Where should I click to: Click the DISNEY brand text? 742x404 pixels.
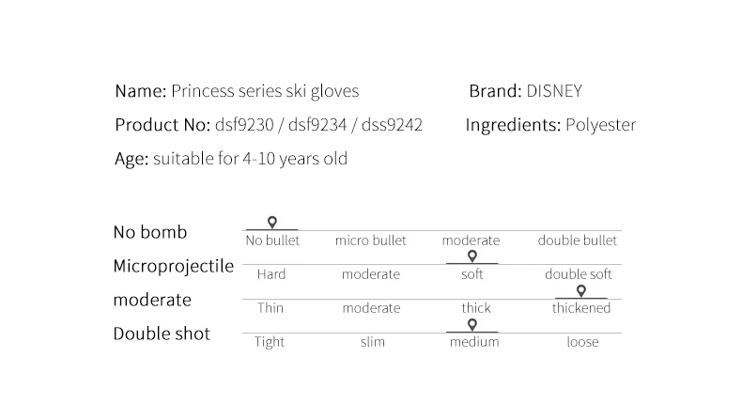click(554, 91)
